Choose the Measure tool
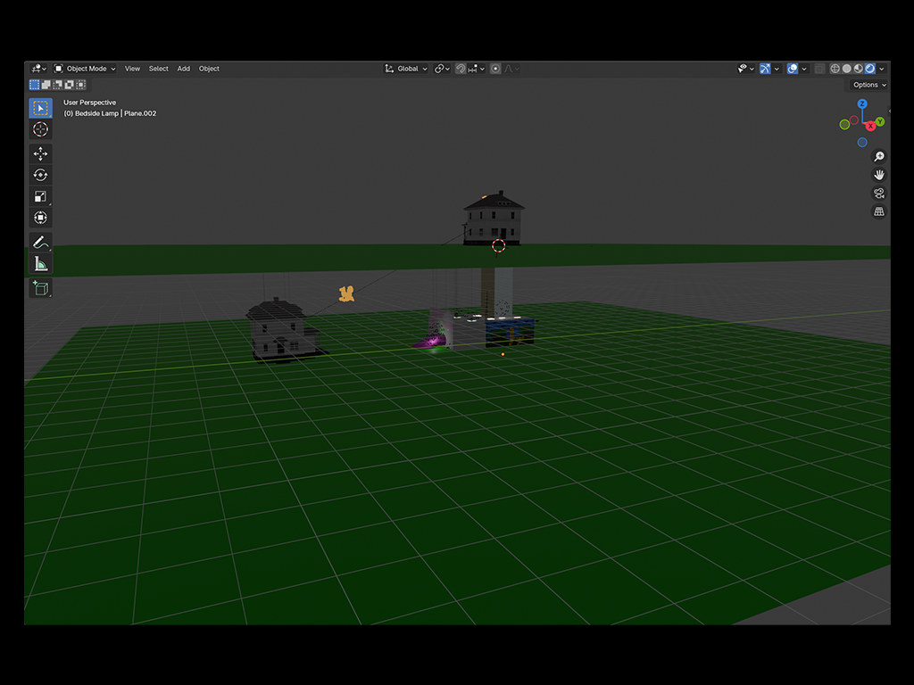Screen dimensions: 914x685 point(40,263)
